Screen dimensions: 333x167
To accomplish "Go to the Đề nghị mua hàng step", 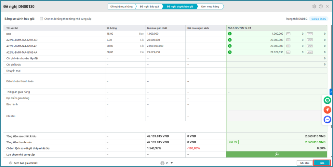I will tap(121, 6).
